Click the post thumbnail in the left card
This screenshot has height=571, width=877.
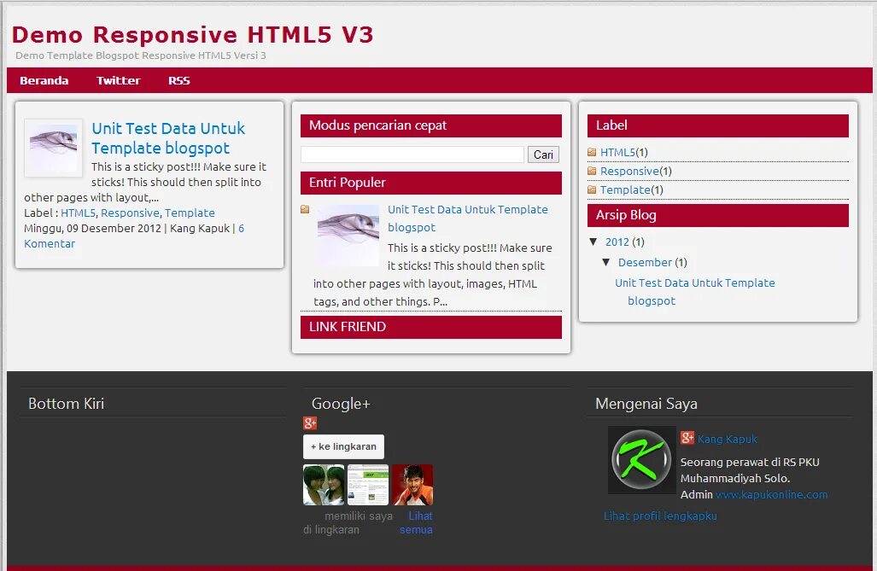(x=53, y=148)
